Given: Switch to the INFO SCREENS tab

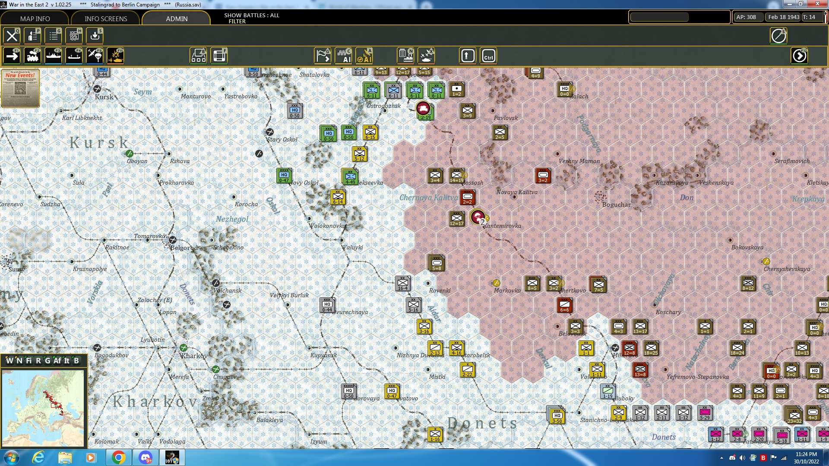Looking at the screenshot, I should [105, 19].
